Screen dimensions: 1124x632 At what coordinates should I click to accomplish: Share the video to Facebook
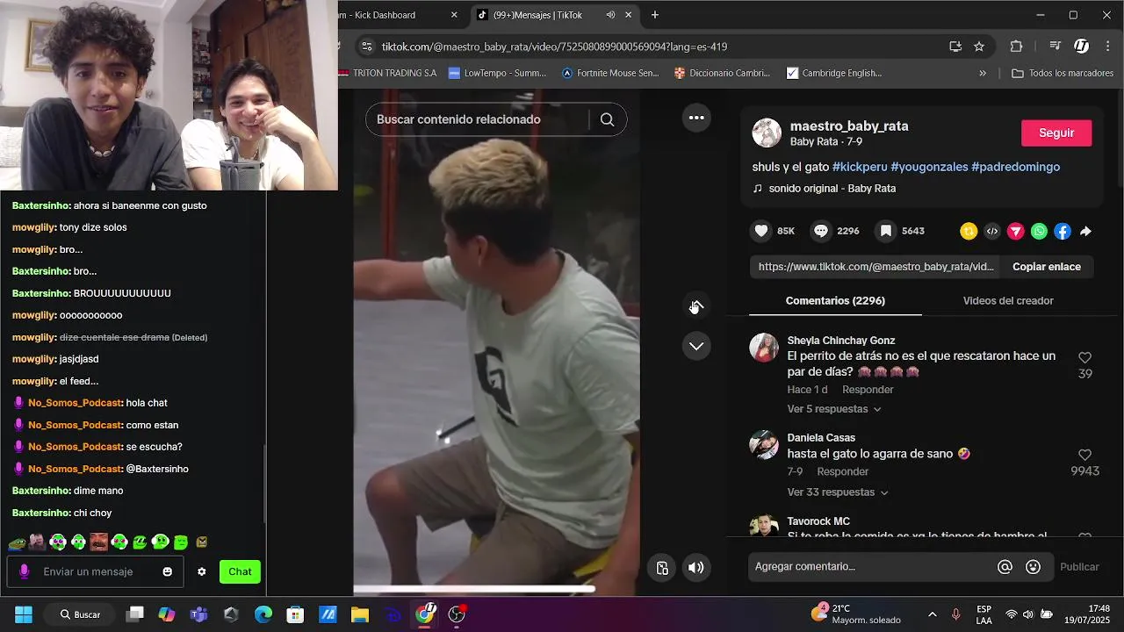point(1063,232)
